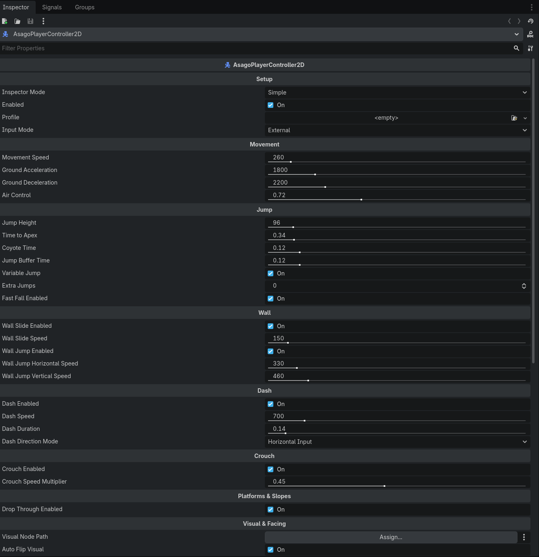Uncheck Crouch Enabled

tap(271, 469)
